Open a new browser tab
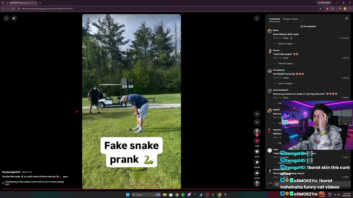This screenshot has width=353, height=198. click(40, 3)
